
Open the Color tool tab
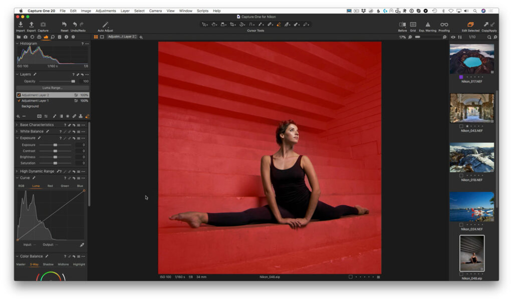point(40,36)
